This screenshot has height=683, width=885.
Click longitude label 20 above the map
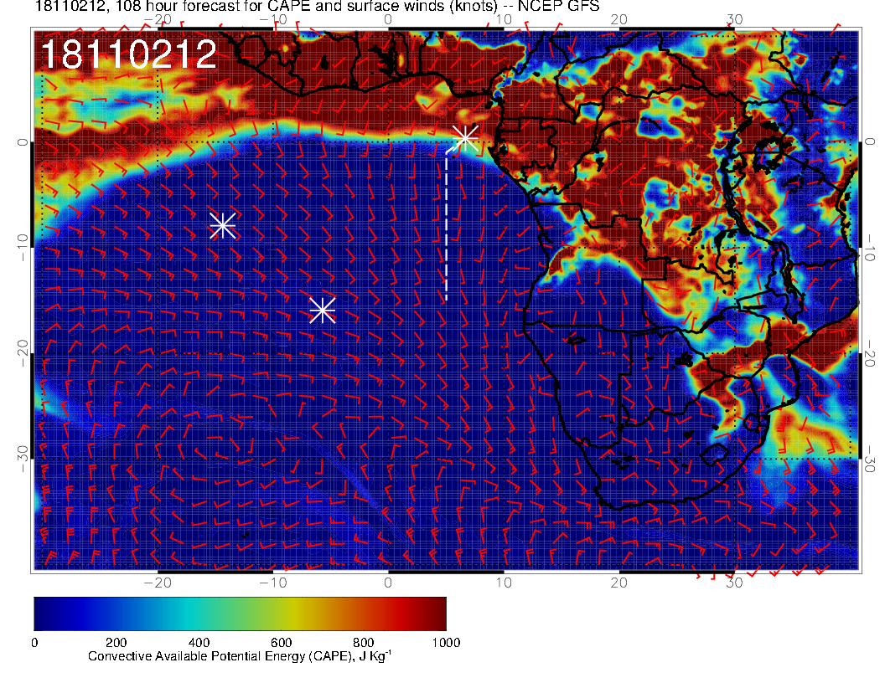click(x=618, y=20)
